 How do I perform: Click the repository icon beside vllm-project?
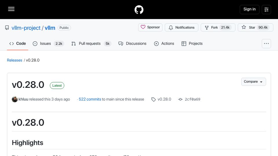point(7,28)
